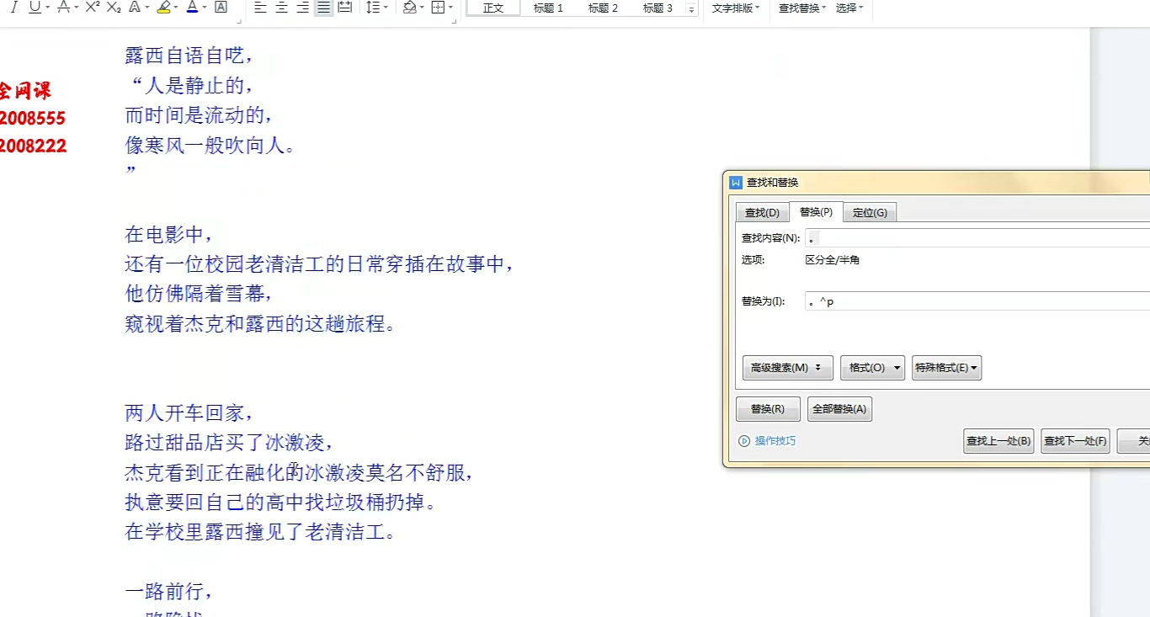The height and width of the screenshot is (617, 1150).
Task: Open paragraph settings dialog launcher
Action: [x=455, y=21]
